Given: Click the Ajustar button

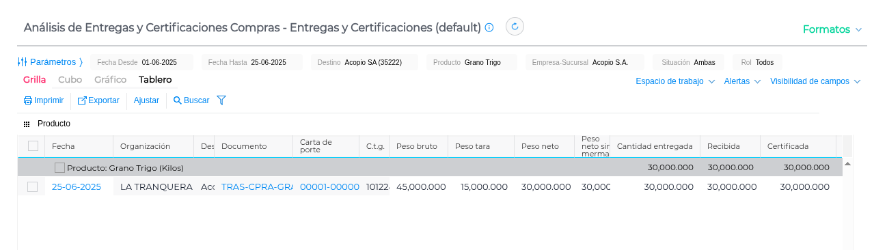Looking at the screenshot, I should pos(146,100).
